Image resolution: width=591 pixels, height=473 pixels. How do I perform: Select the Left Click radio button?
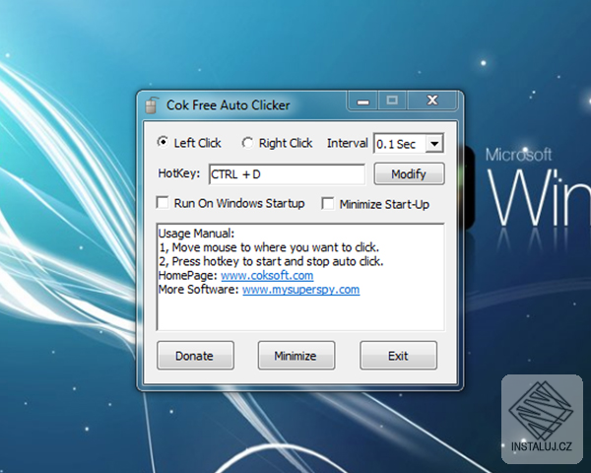coord(163,142)
